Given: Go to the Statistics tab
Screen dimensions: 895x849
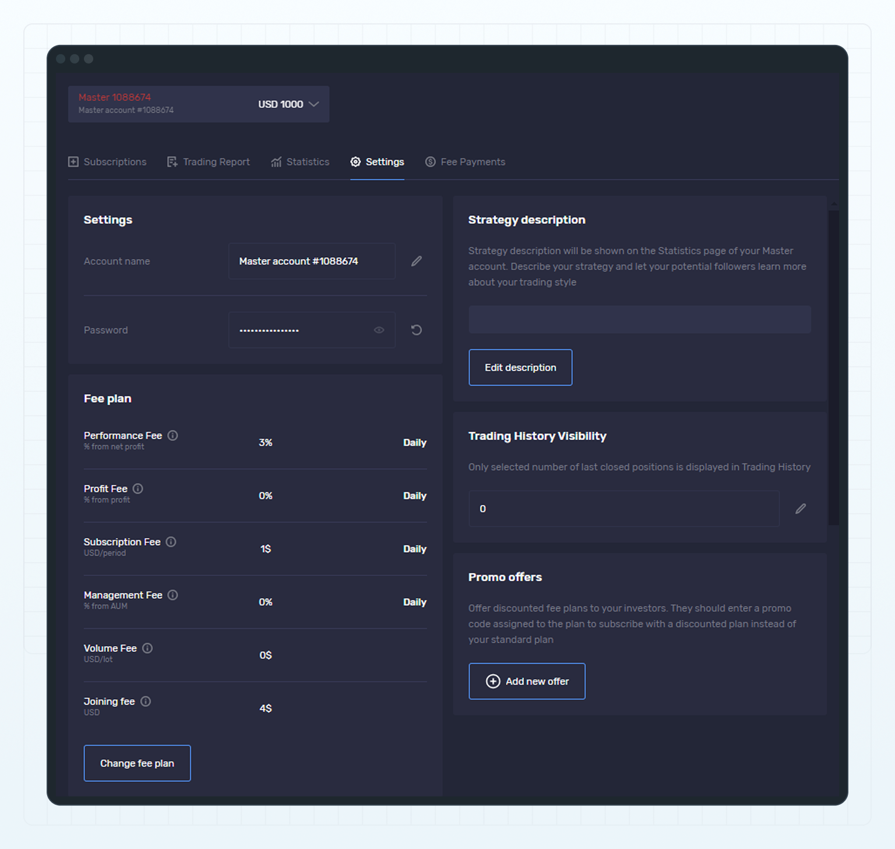Looking at the screenshot, I should coord(300,162).
